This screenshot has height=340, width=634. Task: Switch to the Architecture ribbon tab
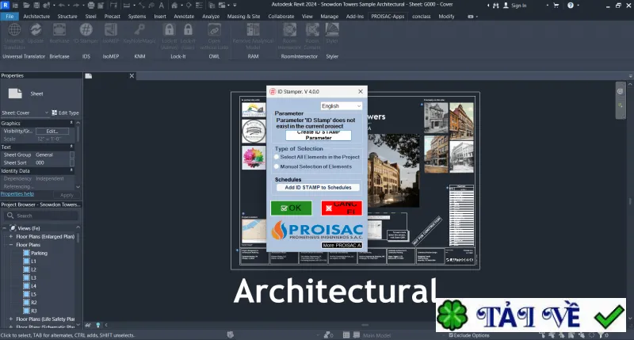(x=36, y=16)
